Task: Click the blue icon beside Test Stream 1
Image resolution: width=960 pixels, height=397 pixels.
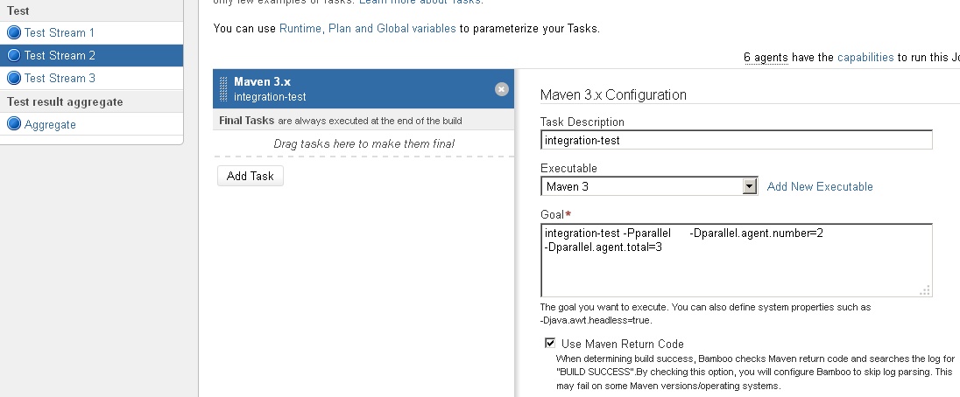Action: [x=13, y=32]
